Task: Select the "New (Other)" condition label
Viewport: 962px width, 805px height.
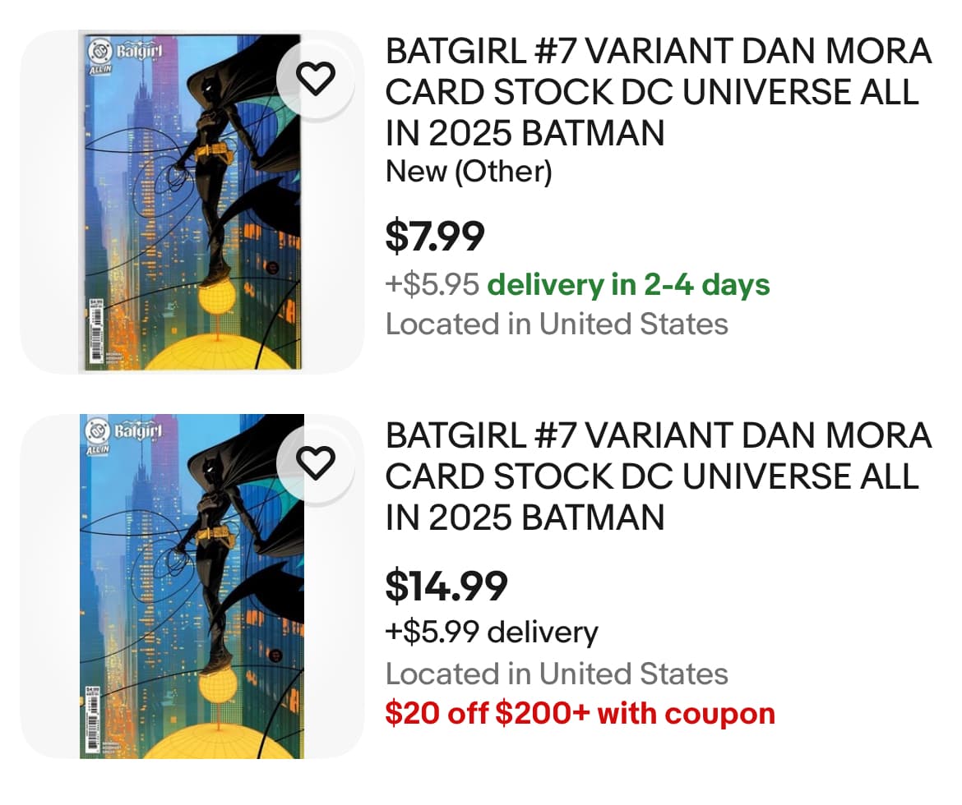Action: 469,172
